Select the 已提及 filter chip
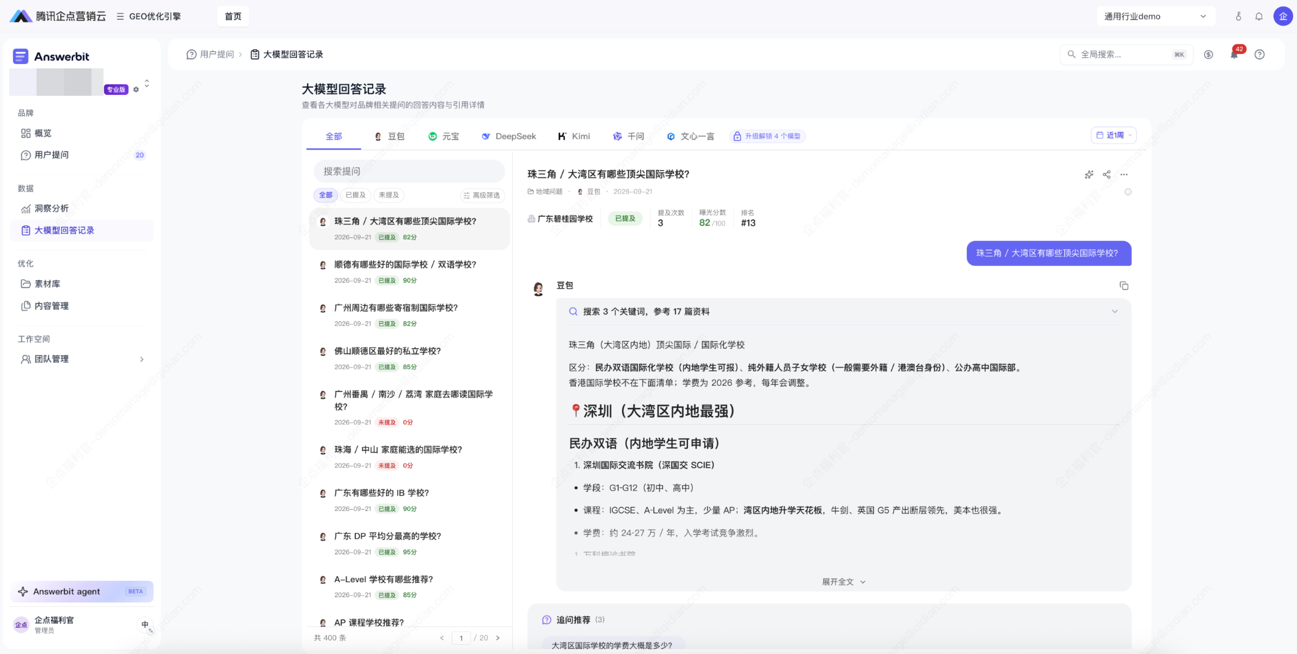Screen dimensions: 1297x654 click(x=355, y=195)
